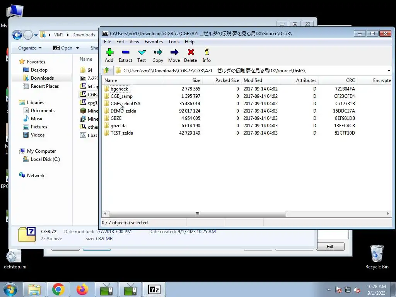Open the Windows Start menu
396x297 pixels.
point(10,289)
